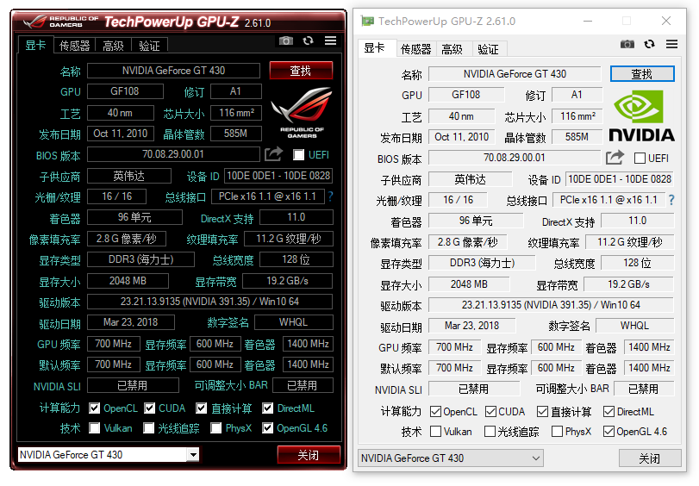Screen dimensions: 699x486
Task: Click GF108 GPU field in ROG window
Action: pyautogui.click(x=125, y=91)
